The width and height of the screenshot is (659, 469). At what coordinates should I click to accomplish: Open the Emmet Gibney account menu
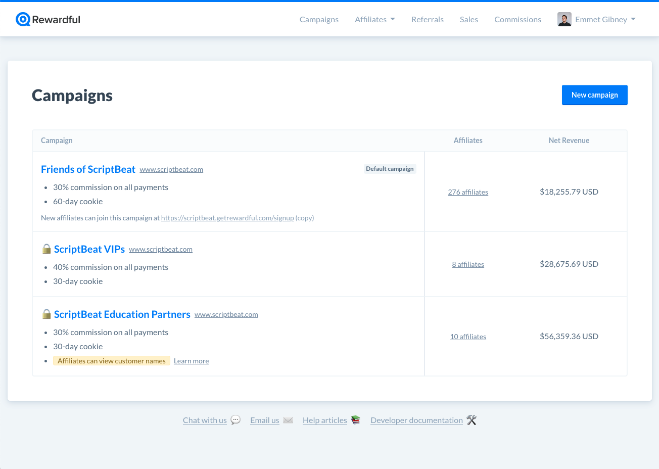click(597, 19)
